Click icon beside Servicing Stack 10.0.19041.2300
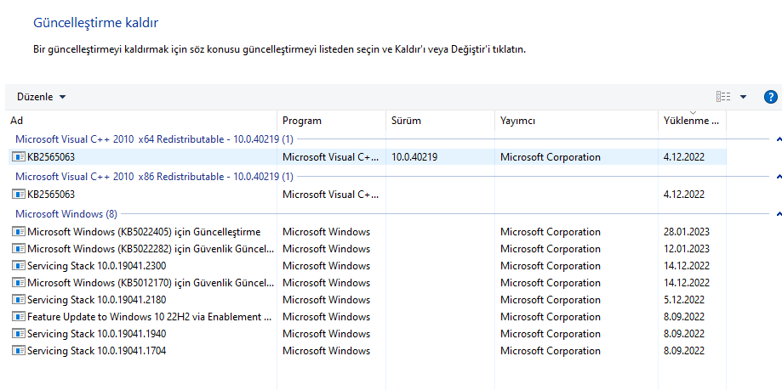The height and width of the screenshot is (390, 782). (x=19, y=266)
